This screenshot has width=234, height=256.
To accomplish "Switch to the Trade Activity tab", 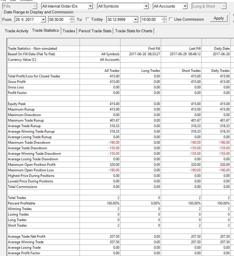I will [17, 31].
